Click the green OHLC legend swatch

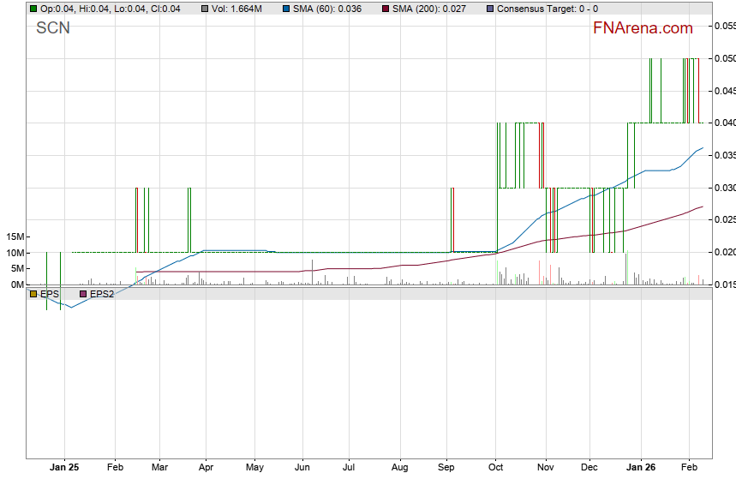(x=33, y=9)
